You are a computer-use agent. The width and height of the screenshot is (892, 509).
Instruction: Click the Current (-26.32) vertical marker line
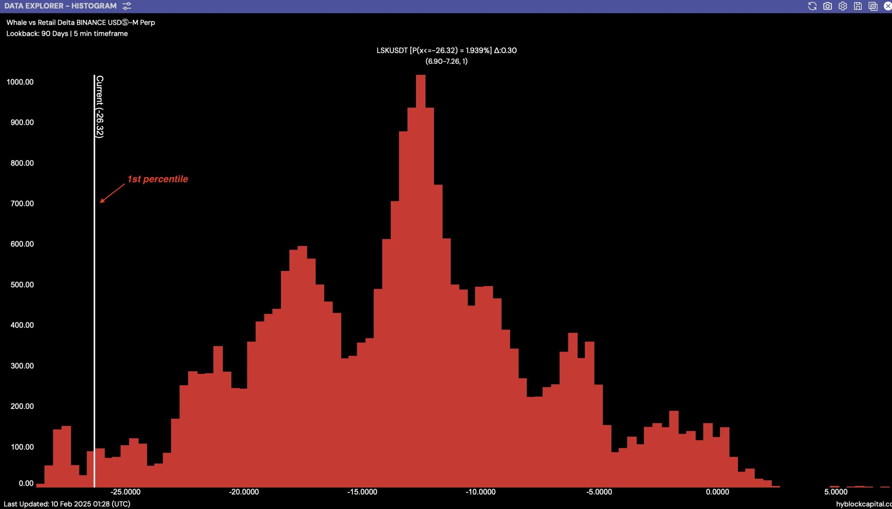coord(94,280)
